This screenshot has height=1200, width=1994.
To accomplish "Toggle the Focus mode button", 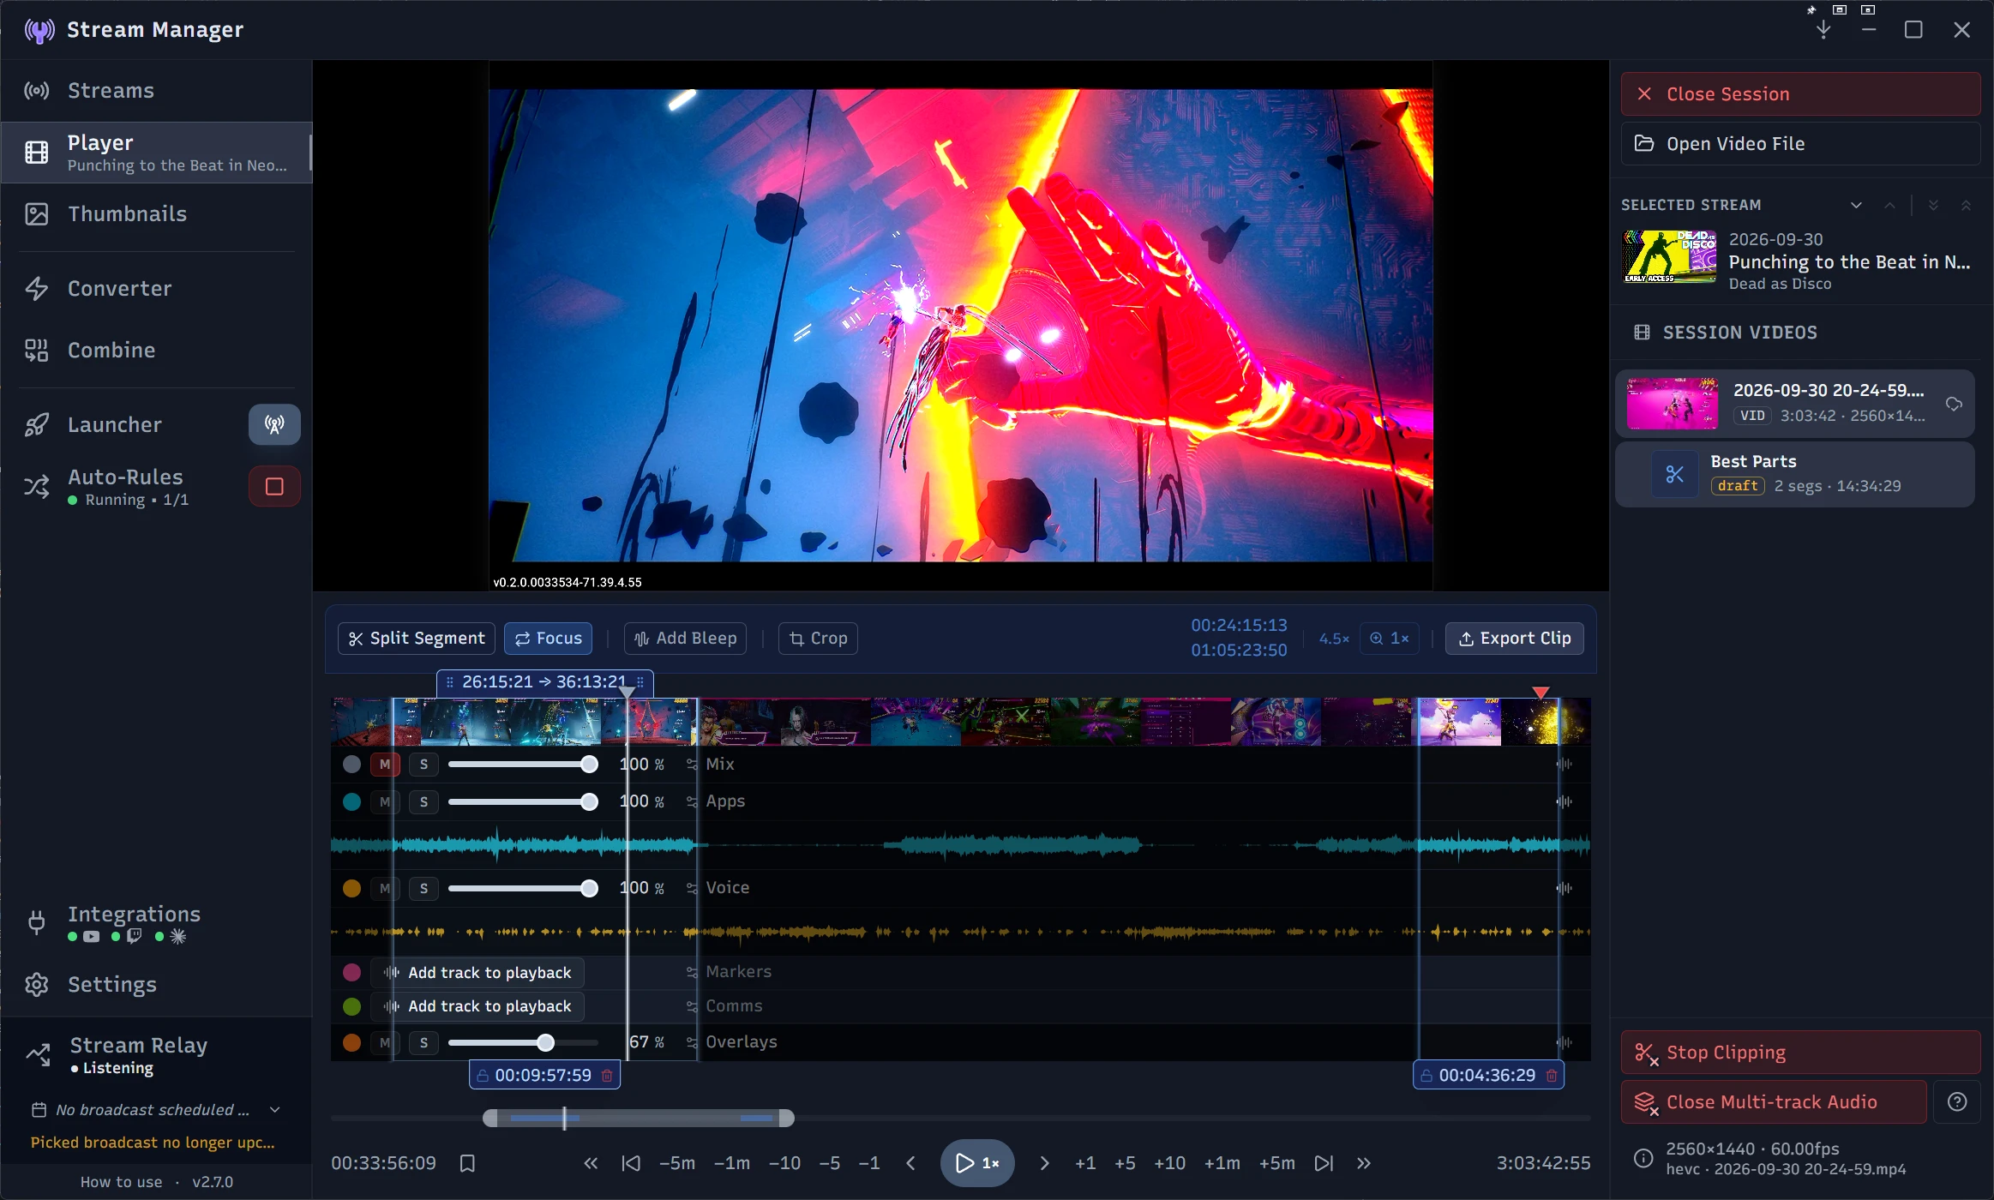I will click(549, 639).
